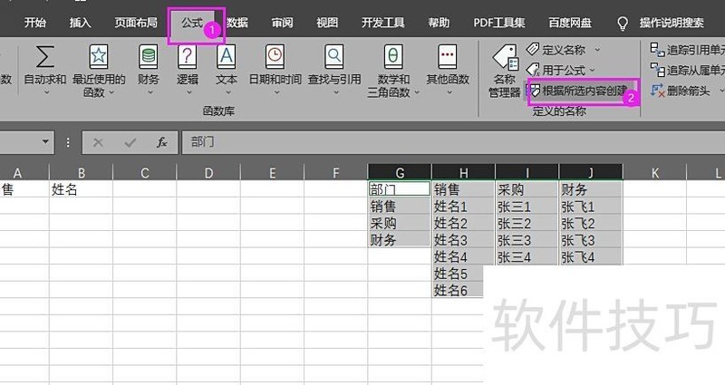The image size is (725, 385).
Task: Open the Home (开始) tab
Action: click(x=34, y=23)
